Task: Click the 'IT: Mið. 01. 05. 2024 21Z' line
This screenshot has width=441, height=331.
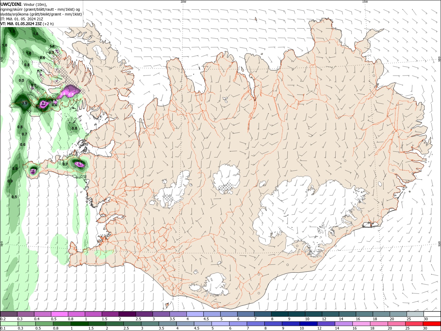Action: coord(22,19)
